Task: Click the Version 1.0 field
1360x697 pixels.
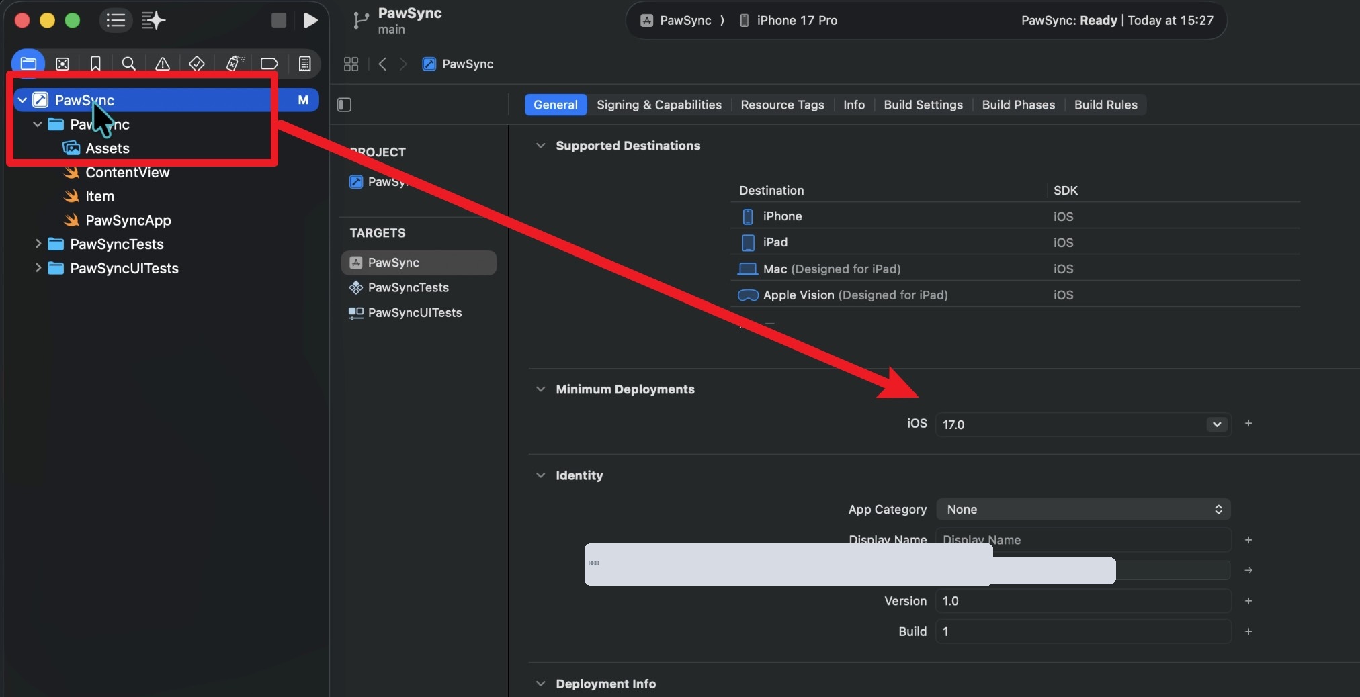Action: tap(1083, 601)
